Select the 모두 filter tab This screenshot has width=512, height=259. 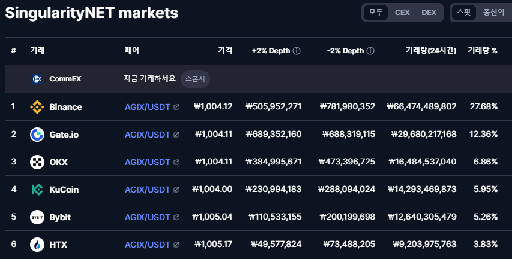click(x=376, y=13)
